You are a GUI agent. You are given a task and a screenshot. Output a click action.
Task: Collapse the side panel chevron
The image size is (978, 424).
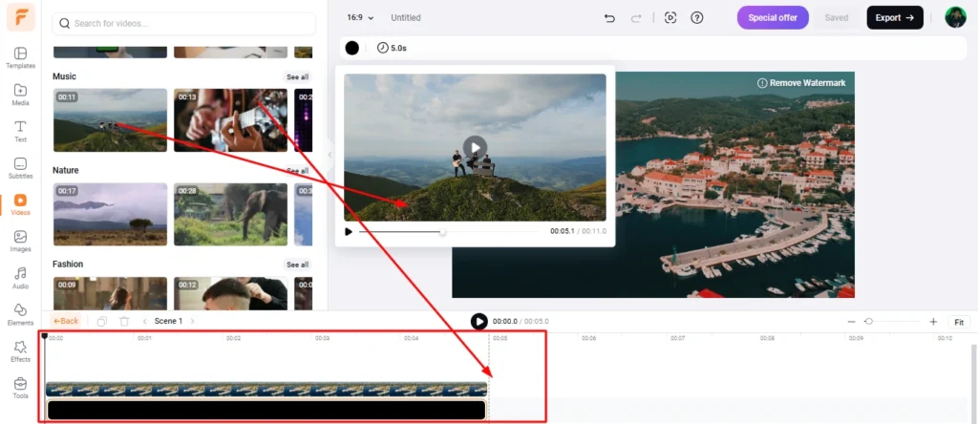[x=330, y=155]
